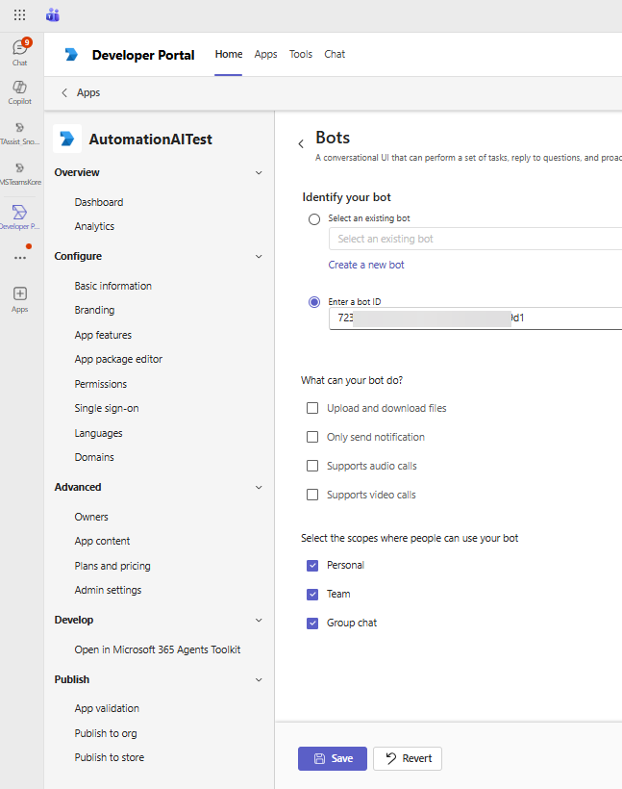Viewport: 622px width, 789px height.
Task: Open the MSTeamsKore app icon
Action: pos(19,171)
